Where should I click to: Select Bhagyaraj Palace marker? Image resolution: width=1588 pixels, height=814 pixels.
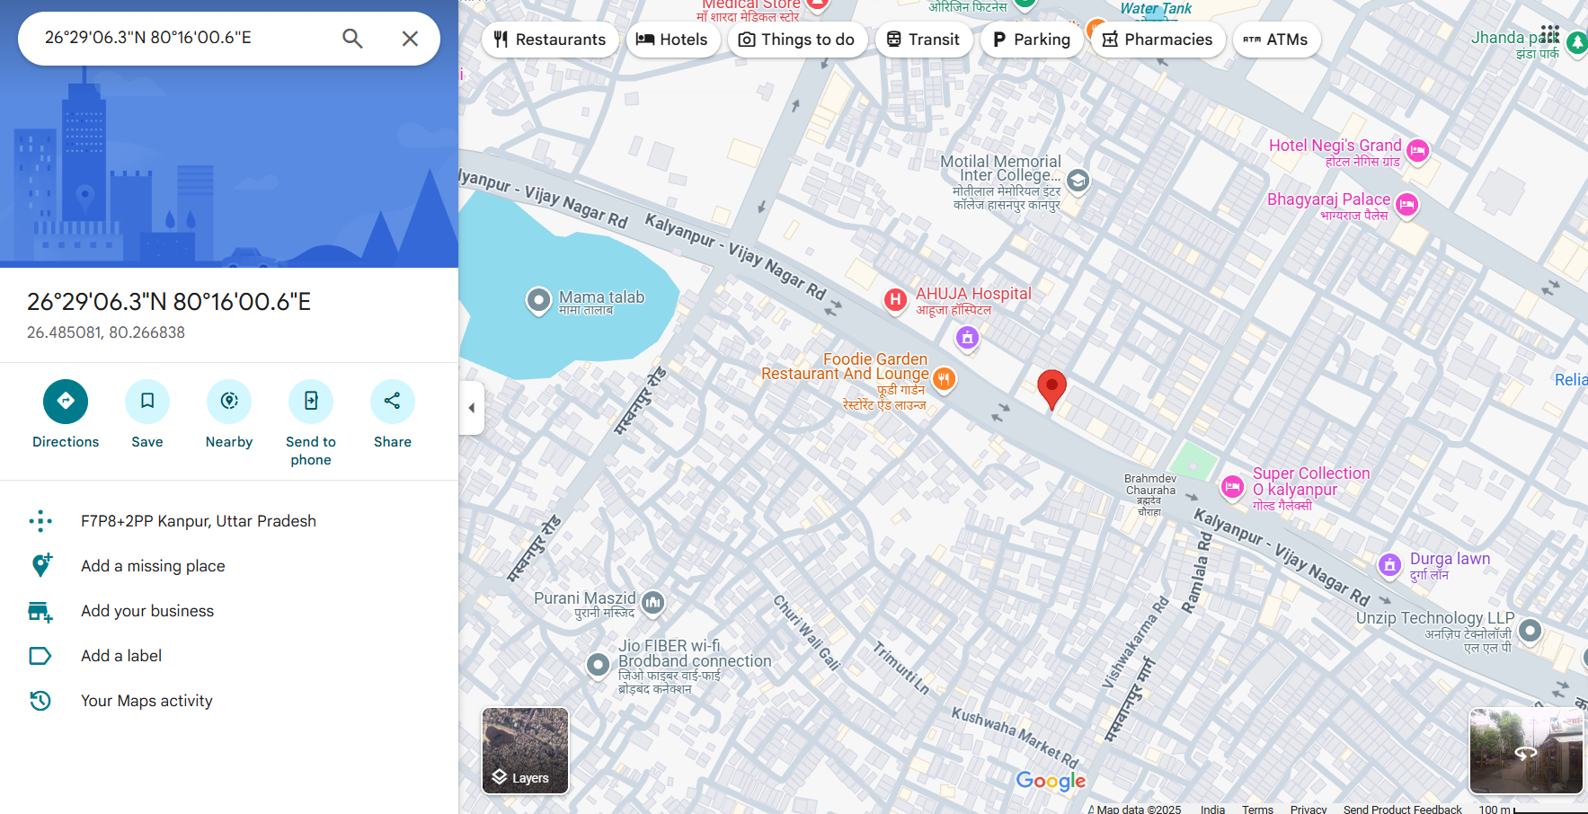coord(1407,205)
